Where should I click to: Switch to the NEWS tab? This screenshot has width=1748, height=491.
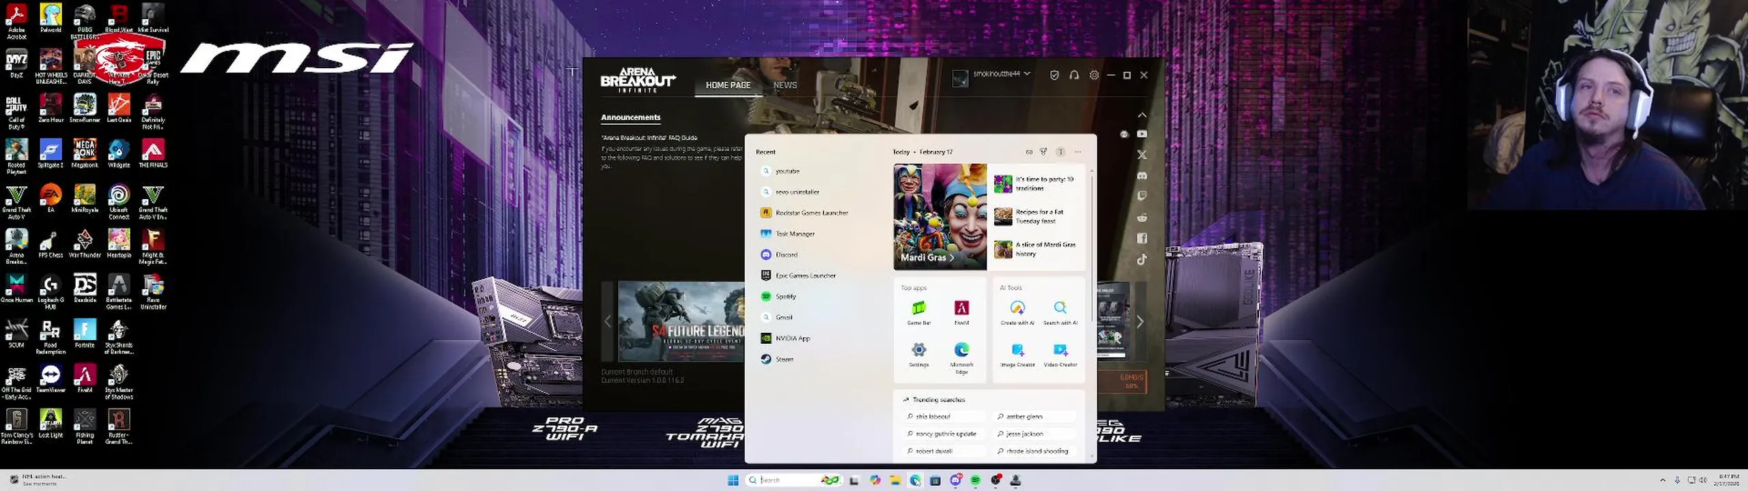point(785,85)
